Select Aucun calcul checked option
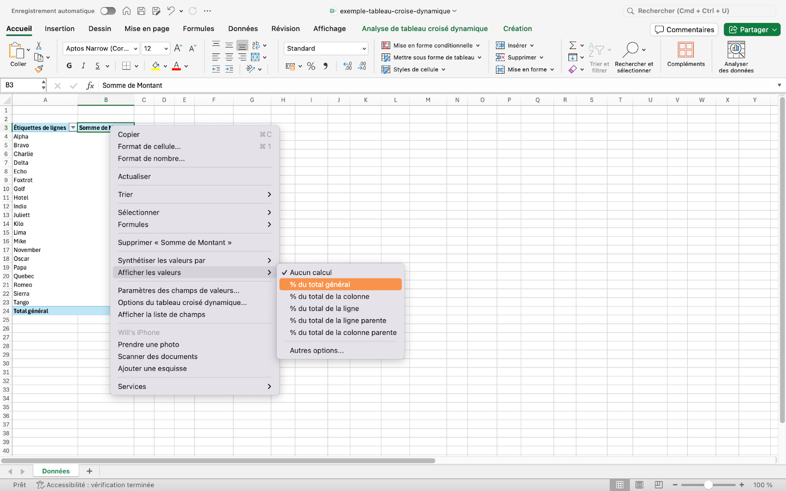The height and width of the screenshot is (491, 786). click(x=310, y=273)
